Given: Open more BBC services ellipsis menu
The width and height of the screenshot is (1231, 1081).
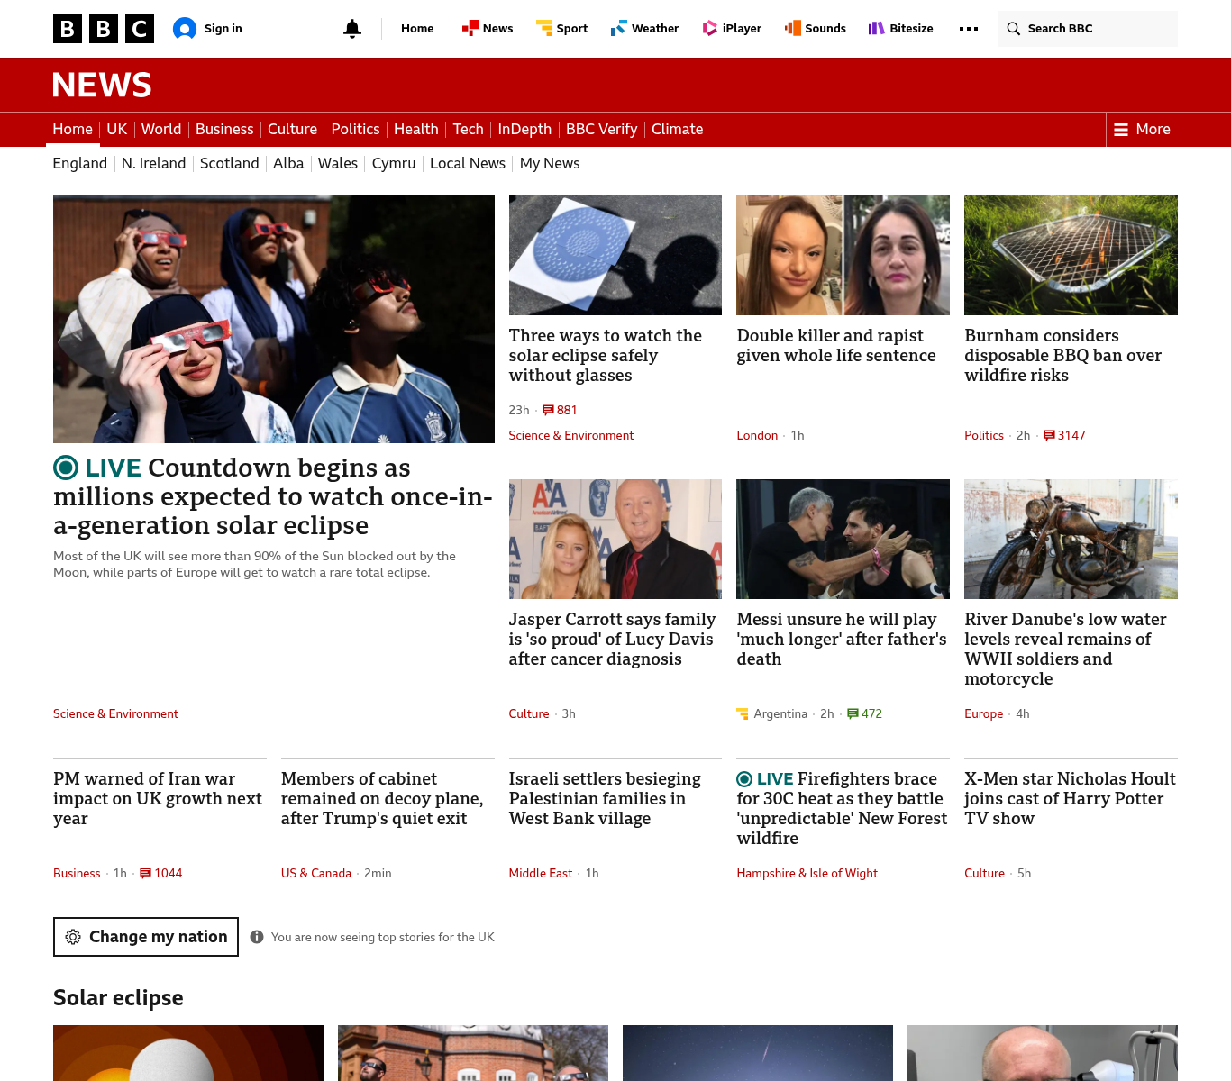Looking at the screenshot, I should (x=969, y=29).
